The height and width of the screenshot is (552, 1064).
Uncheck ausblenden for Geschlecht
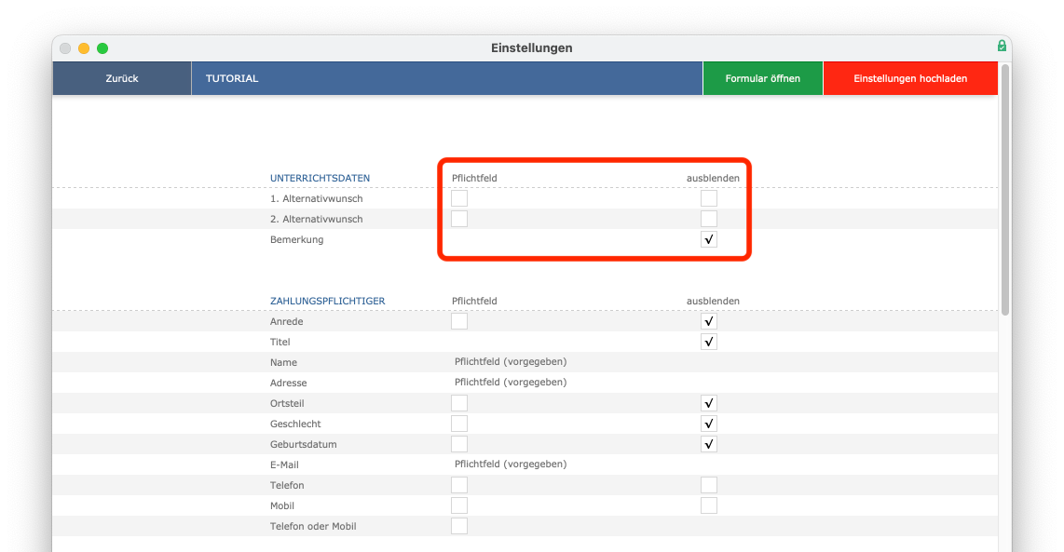tap(709, 424)
